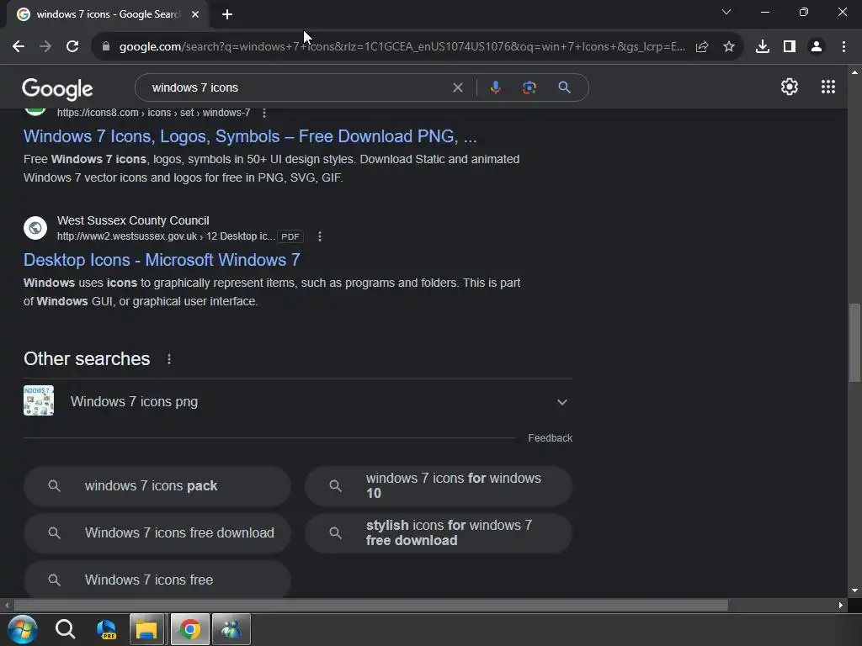862x646 pixels.
Task: Open more options for icons8.com result
Action: tap(264, 113)
